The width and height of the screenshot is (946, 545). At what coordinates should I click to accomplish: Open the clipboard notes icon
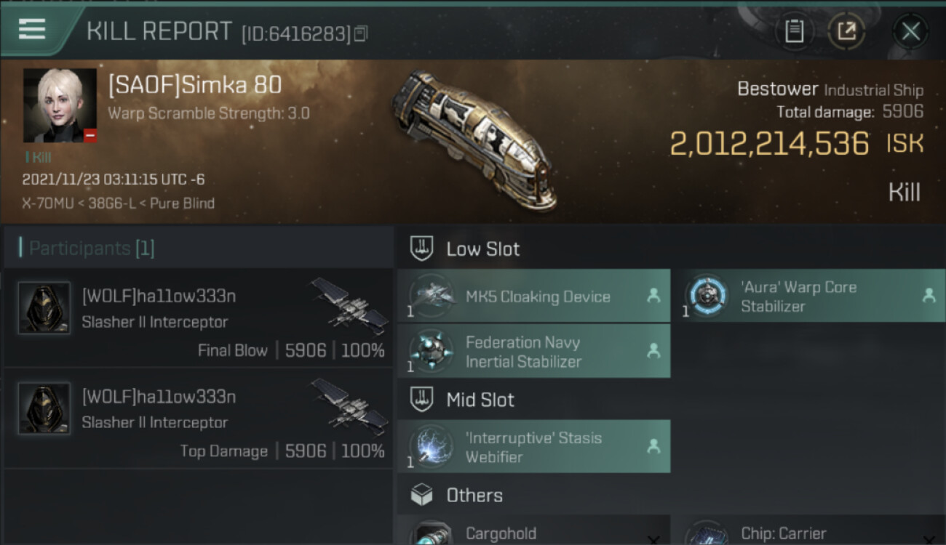point(794,31)
